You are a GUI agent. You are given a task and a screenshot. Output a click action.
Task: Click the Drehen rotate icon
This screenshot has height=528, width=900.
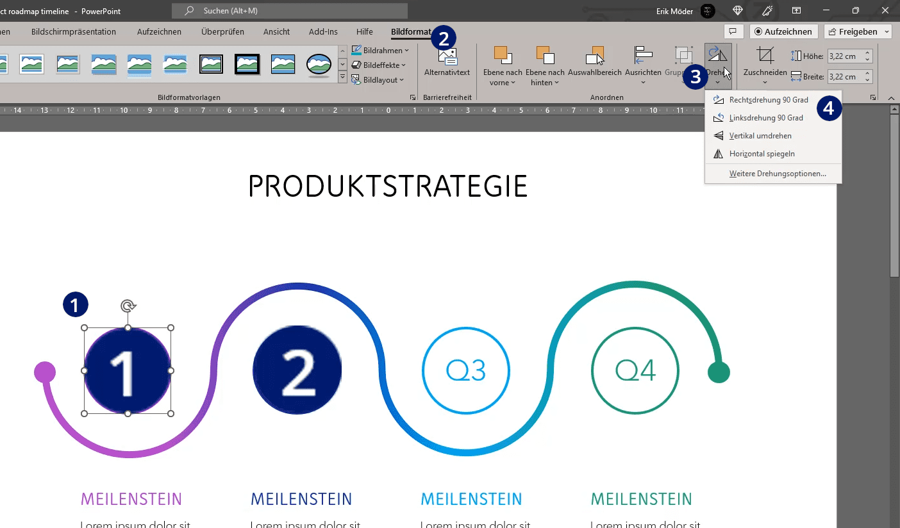(x=718, y=54)
